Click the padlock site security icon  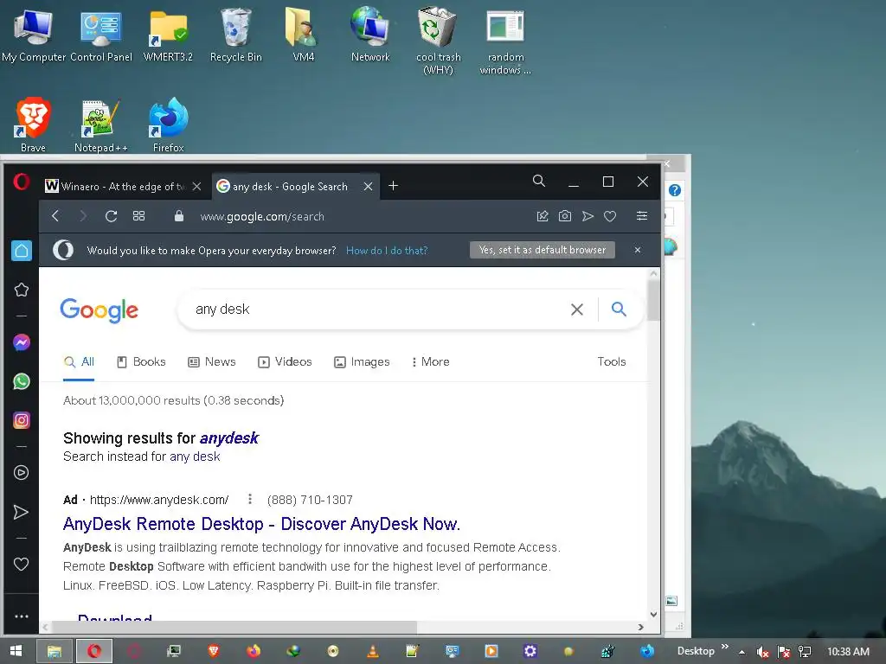[x=179, y=216]
